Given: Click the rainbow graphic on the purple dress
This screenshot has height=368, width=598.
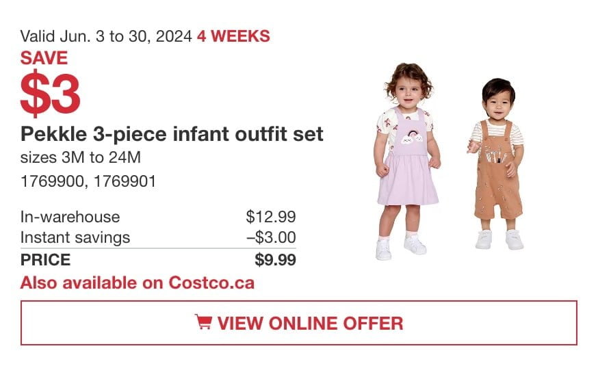Looking at the screenshot, I should [411, 137].
